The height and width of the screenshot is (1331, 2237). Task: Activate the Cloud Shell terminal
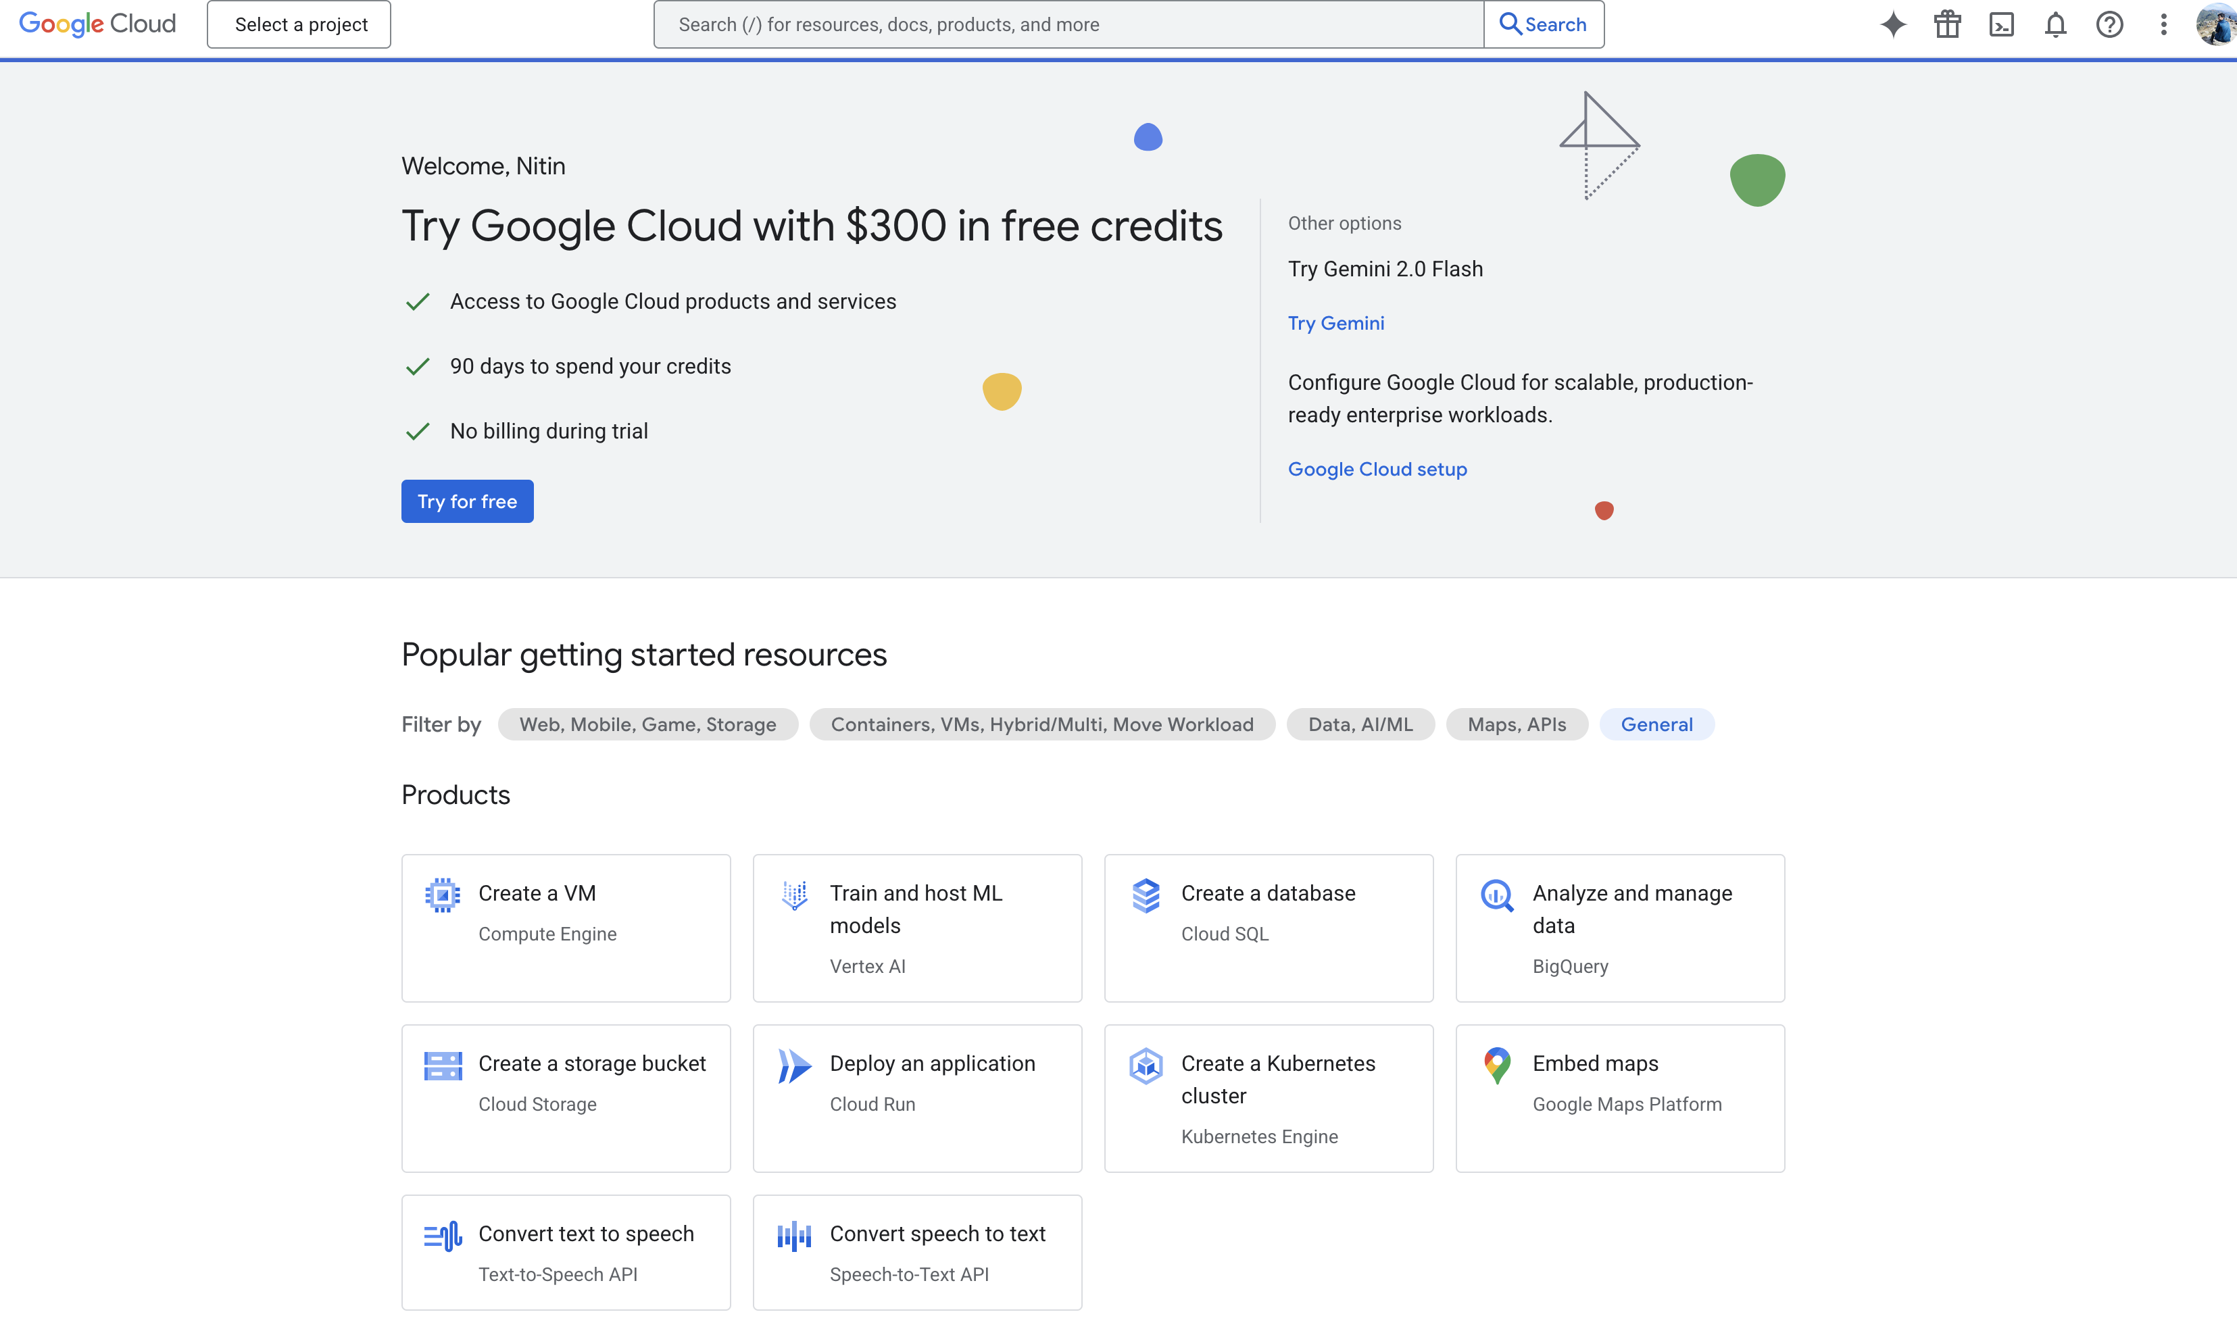[x=2002, y=24]
